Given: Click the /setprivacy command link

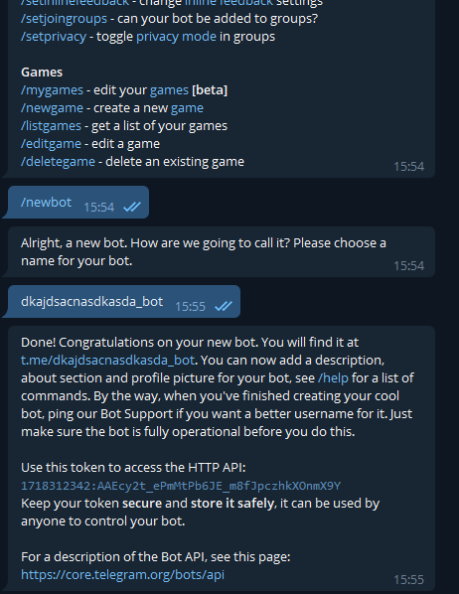Looking at the screenshot, I should pos(54,37).
